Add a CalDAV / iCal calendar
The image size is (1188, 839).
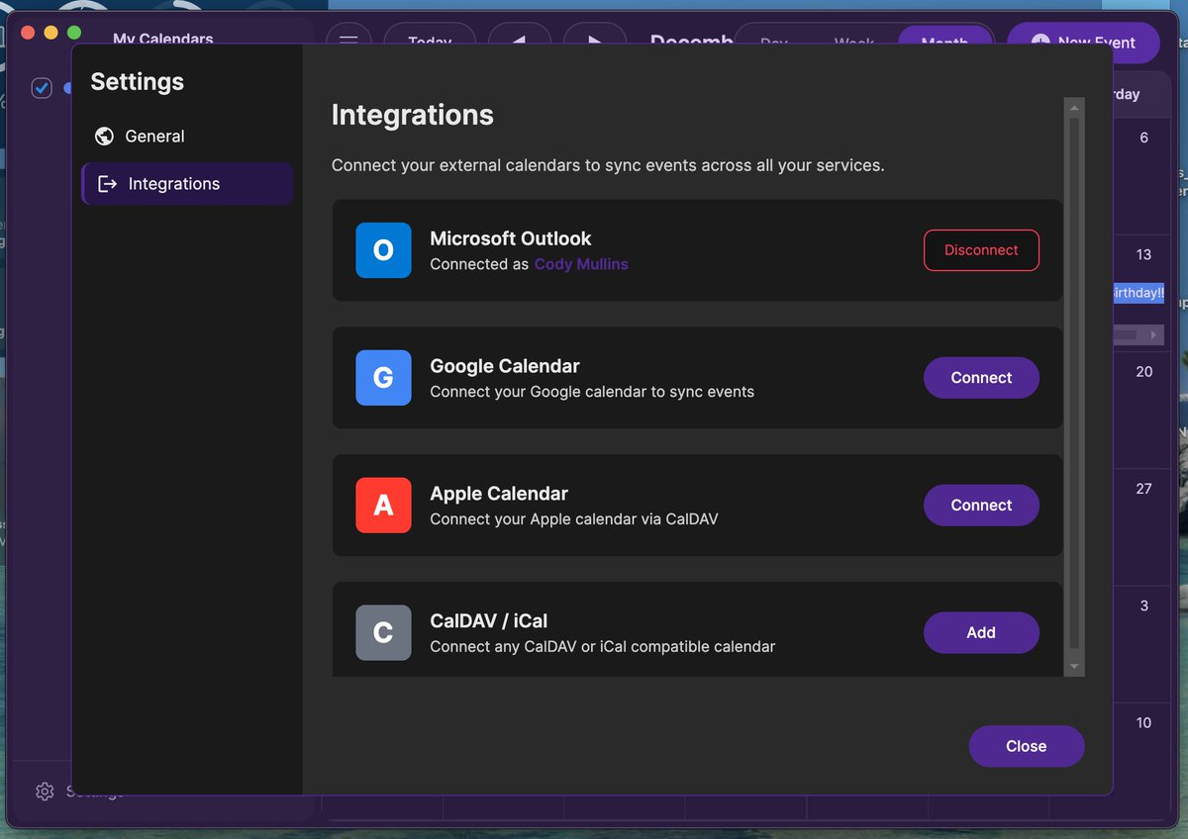(981, 633)
